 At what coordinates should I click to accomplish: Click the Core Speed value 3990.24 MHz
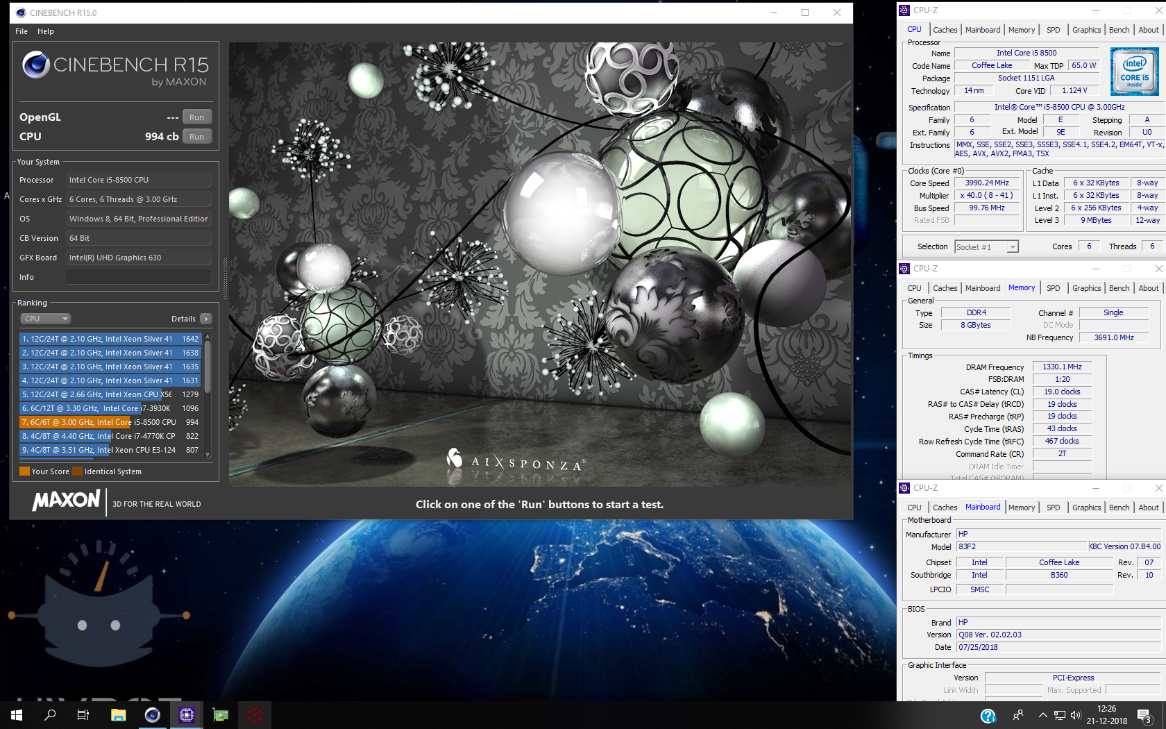click(x=987, y=183)
